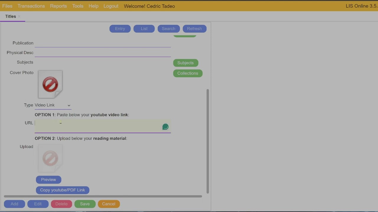
Task: Close the Titles tab
Action: 19,16
